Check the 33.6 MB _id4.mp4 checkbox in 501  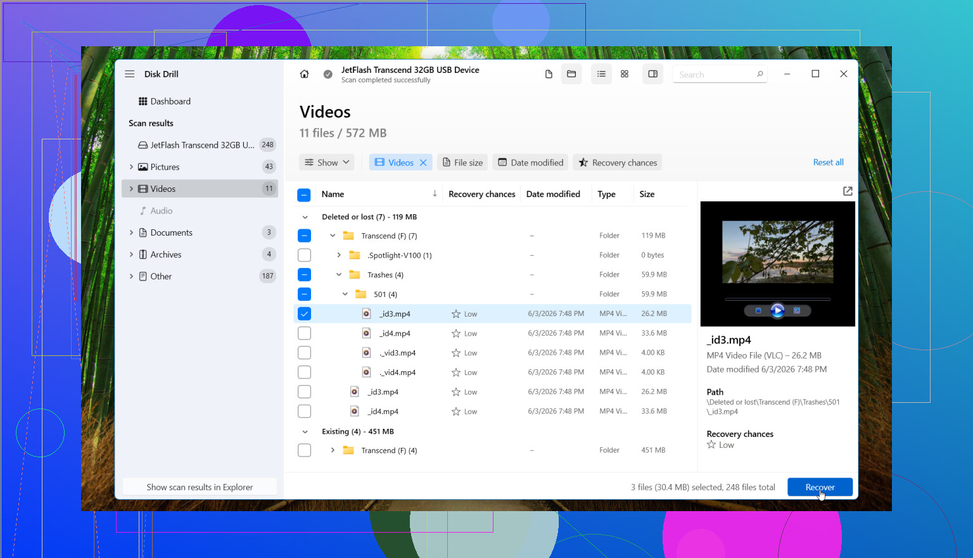click(x=304, y=333)
